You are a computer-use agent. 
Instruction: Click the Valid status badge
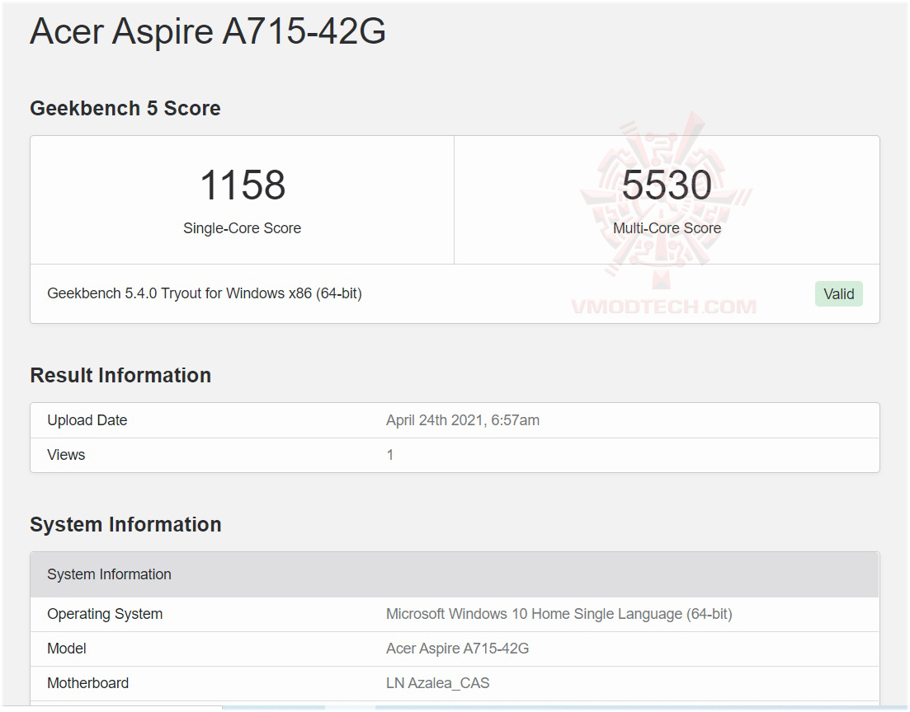pos(838,294)
